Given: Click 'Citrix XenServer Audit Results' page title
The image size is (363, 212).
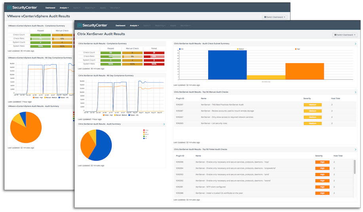Looking at the screenshot, I should [x=101, y=34].
